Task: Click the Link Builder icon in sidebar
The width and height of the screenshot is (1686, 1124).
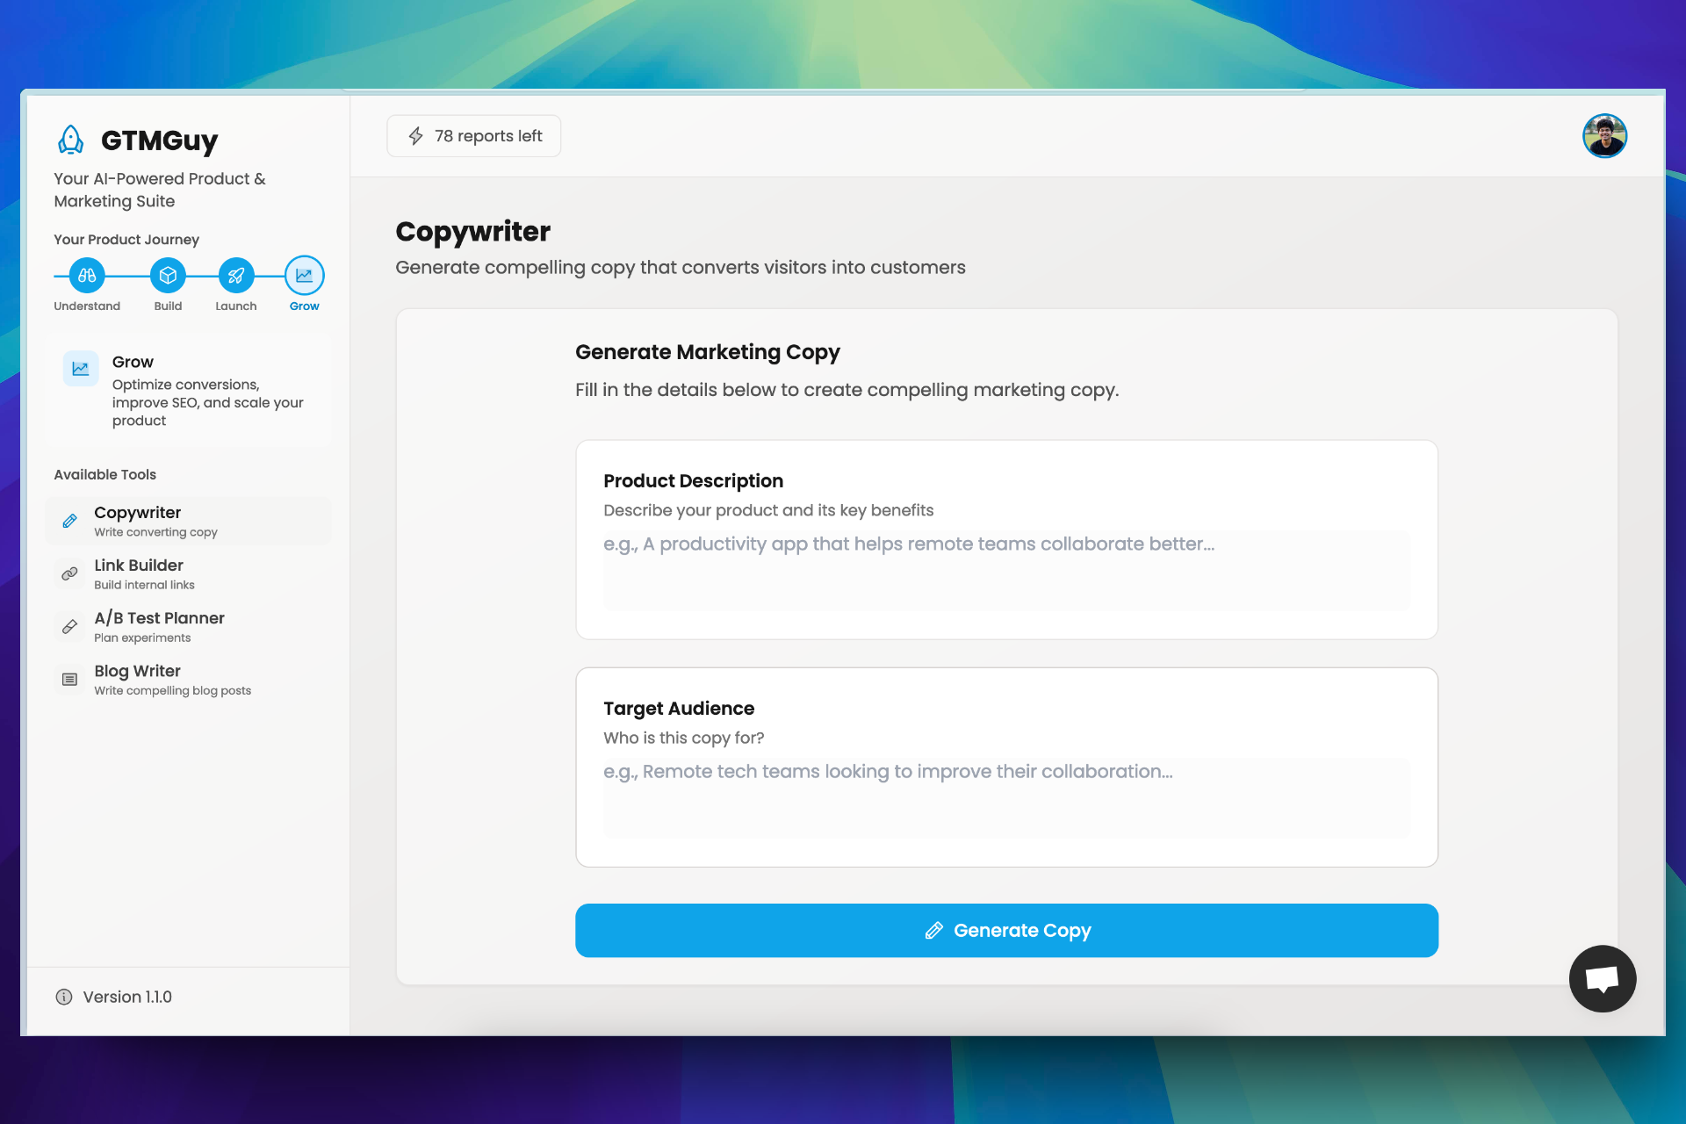Action: [x=69, y=573]
